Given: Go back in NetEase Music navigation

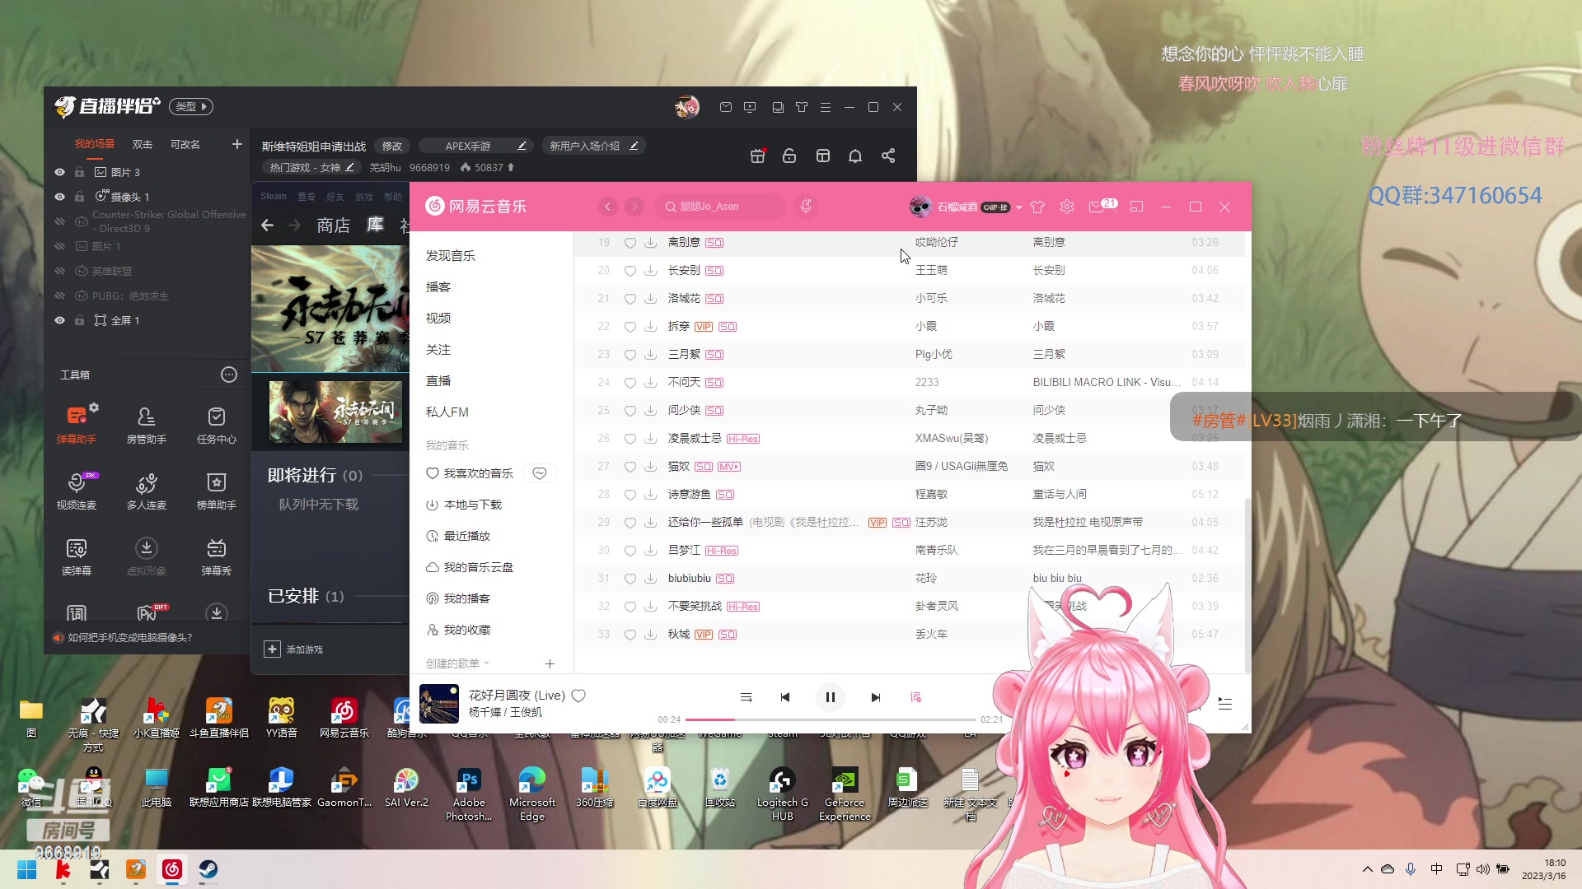Looking at the screenshot, I should (607, 207).
